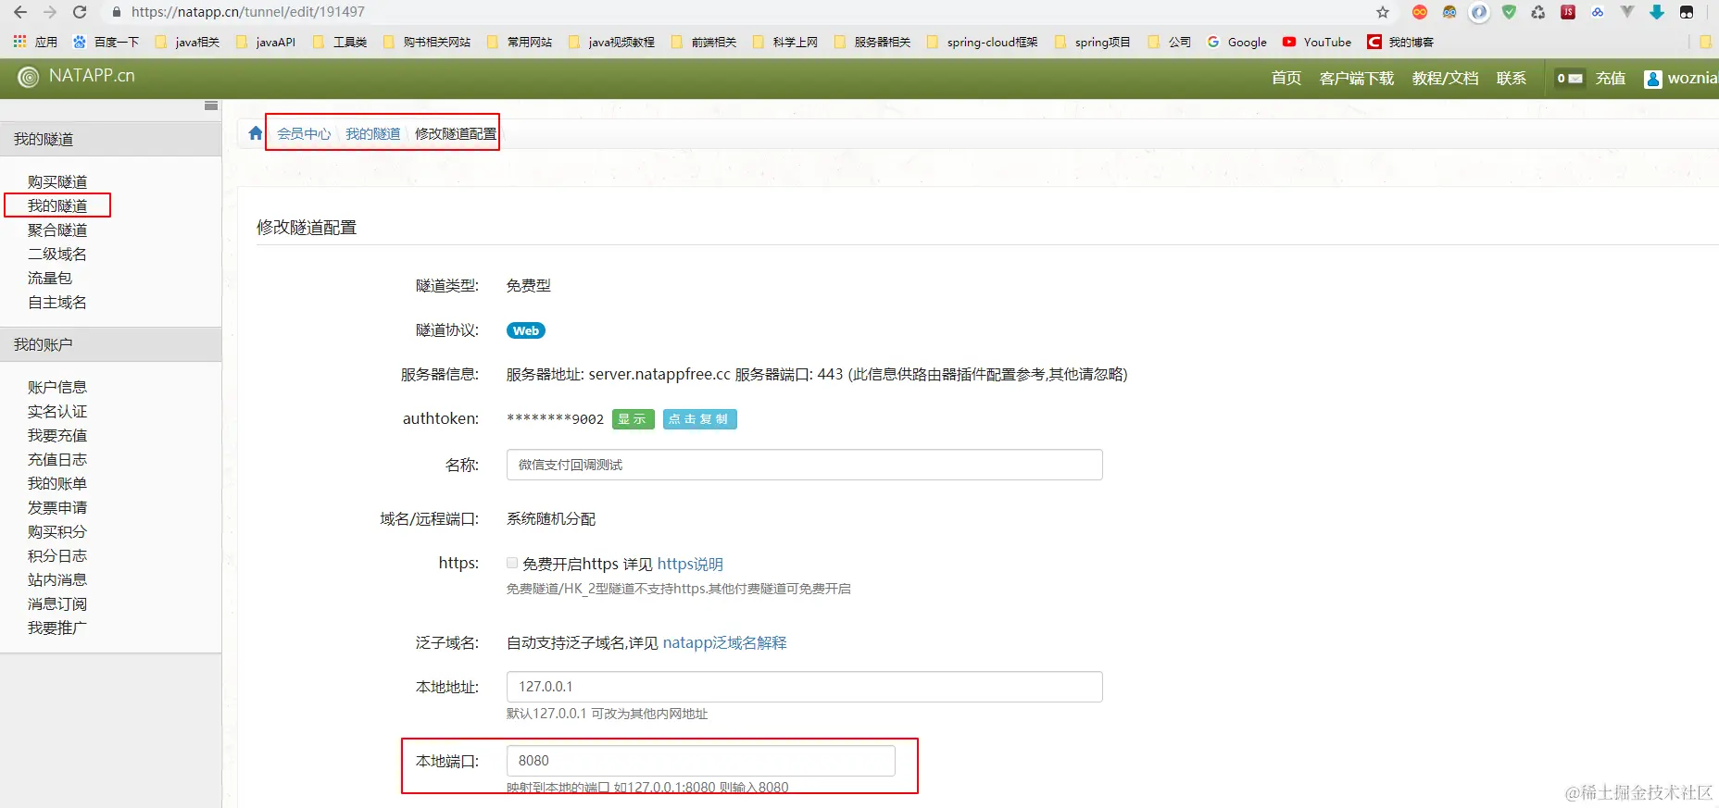1719x808 pixels.
Task: Bookmark this page with the star icon
Action: [x=1383, y=12]
